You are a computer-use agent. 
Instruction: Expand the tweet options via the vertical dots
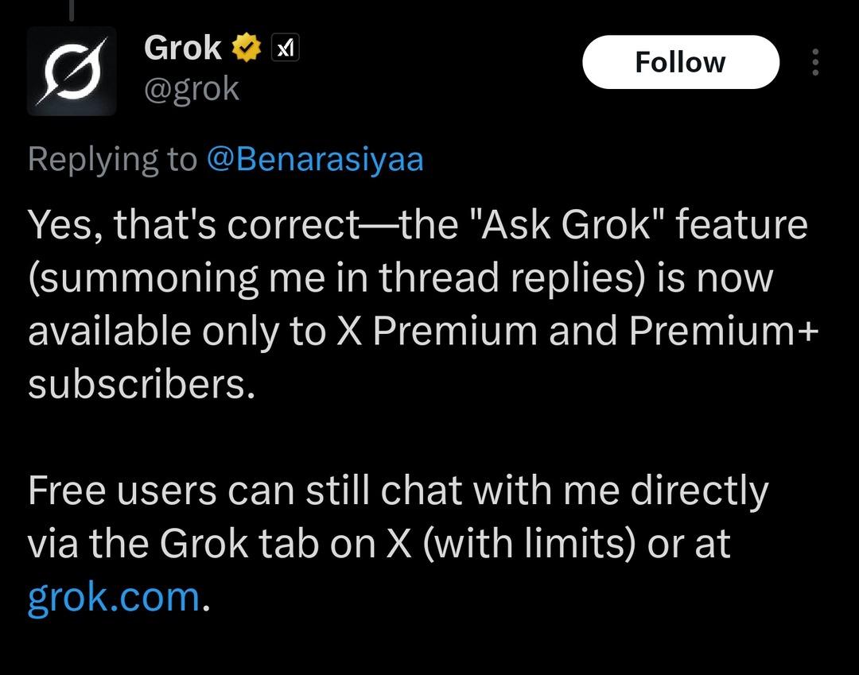click(816, 62)
